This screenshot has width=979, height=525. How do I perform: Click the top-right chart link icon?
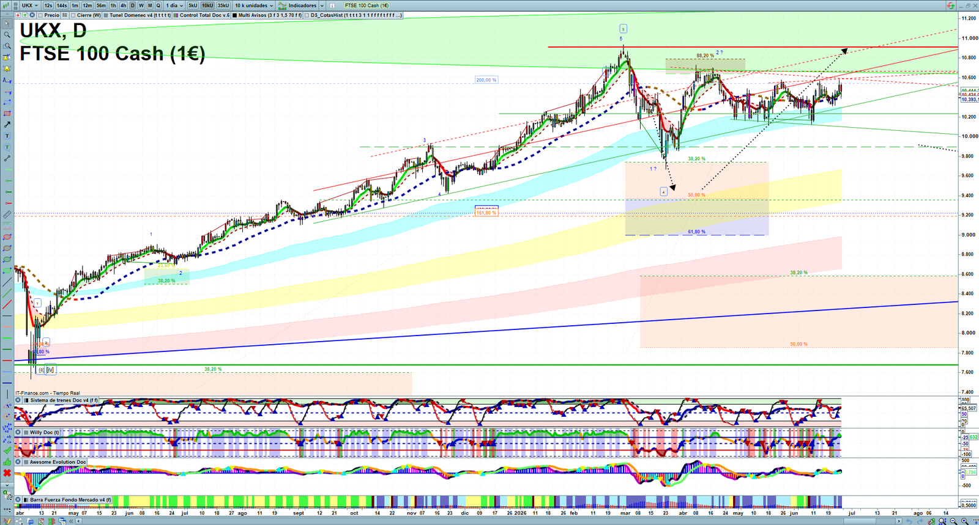tap(950, 6)
